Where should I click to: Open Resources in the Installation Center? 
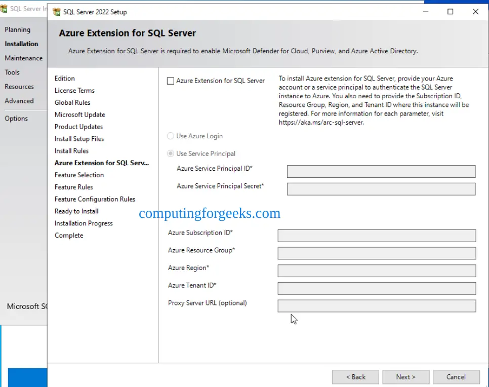coord(19,87)
